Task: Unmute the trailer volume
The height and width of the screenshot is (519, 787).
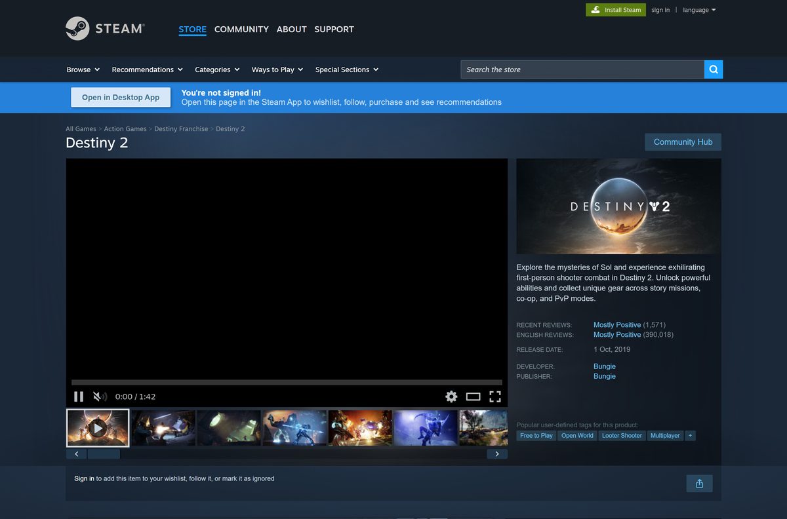Action: (100, 396)
